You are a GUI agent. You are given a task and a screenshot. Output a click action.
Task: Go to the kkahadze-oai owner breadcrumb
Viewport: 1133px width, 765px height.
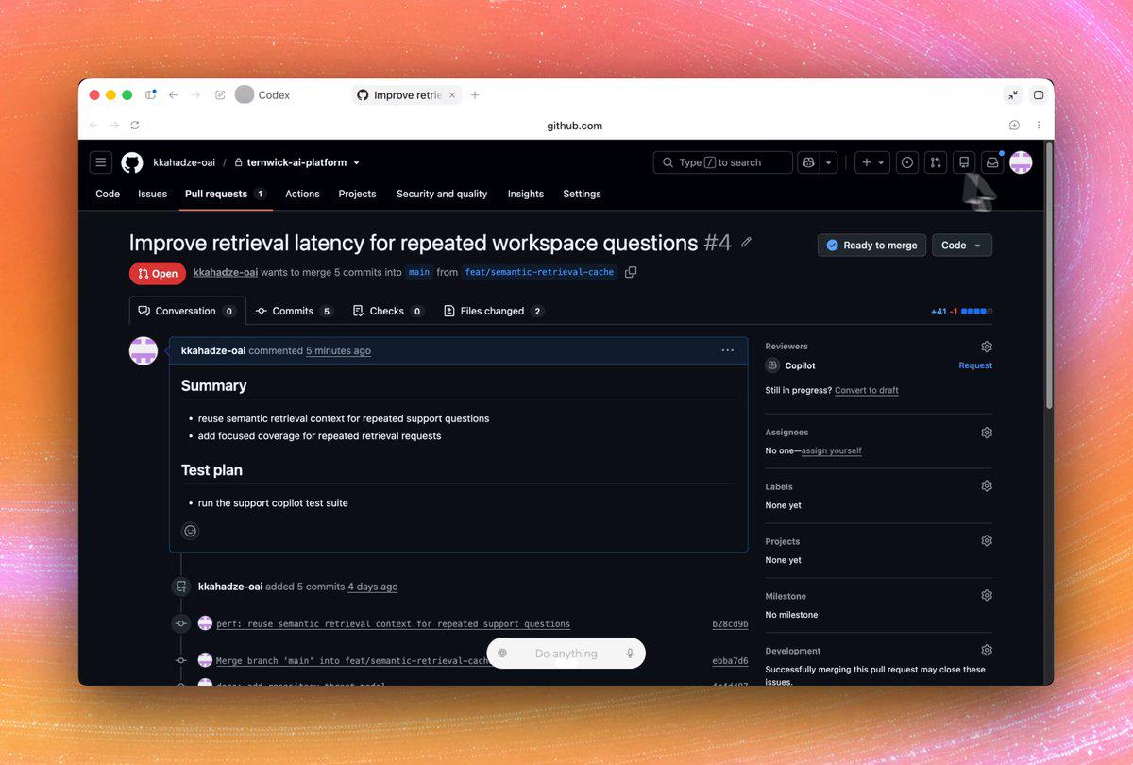[184, 162]
